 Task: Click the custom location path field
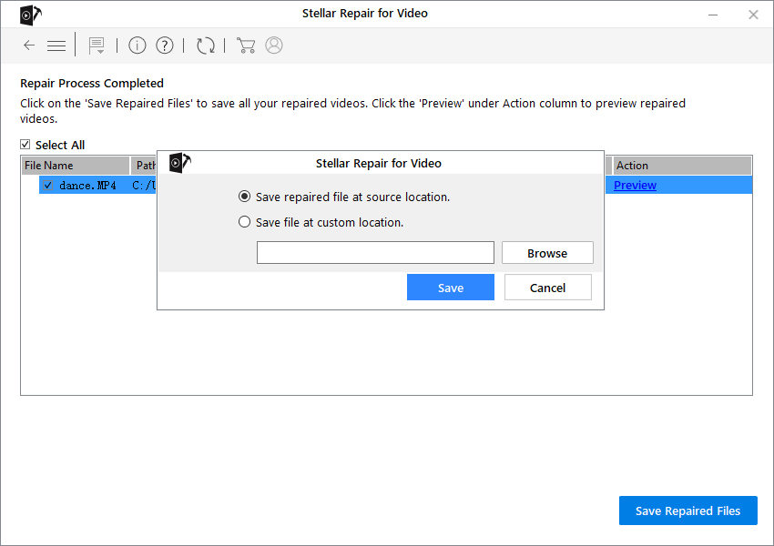point(375,253)
